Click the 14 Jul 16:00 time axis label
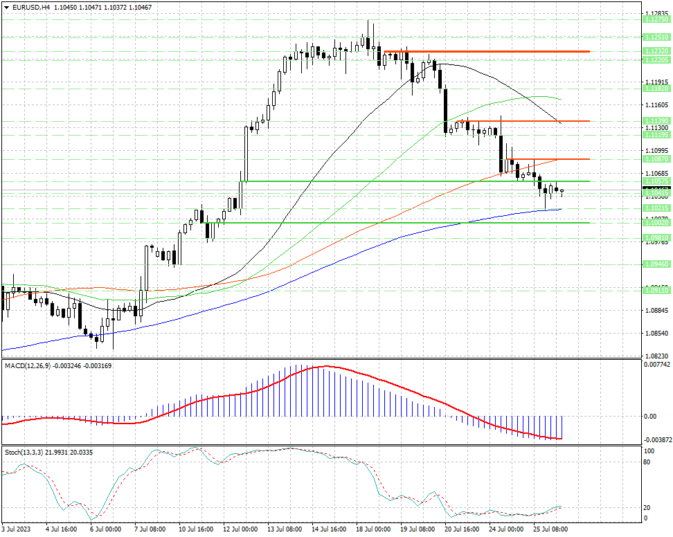Screen dimensions: 673x537 tap(329, 529)
